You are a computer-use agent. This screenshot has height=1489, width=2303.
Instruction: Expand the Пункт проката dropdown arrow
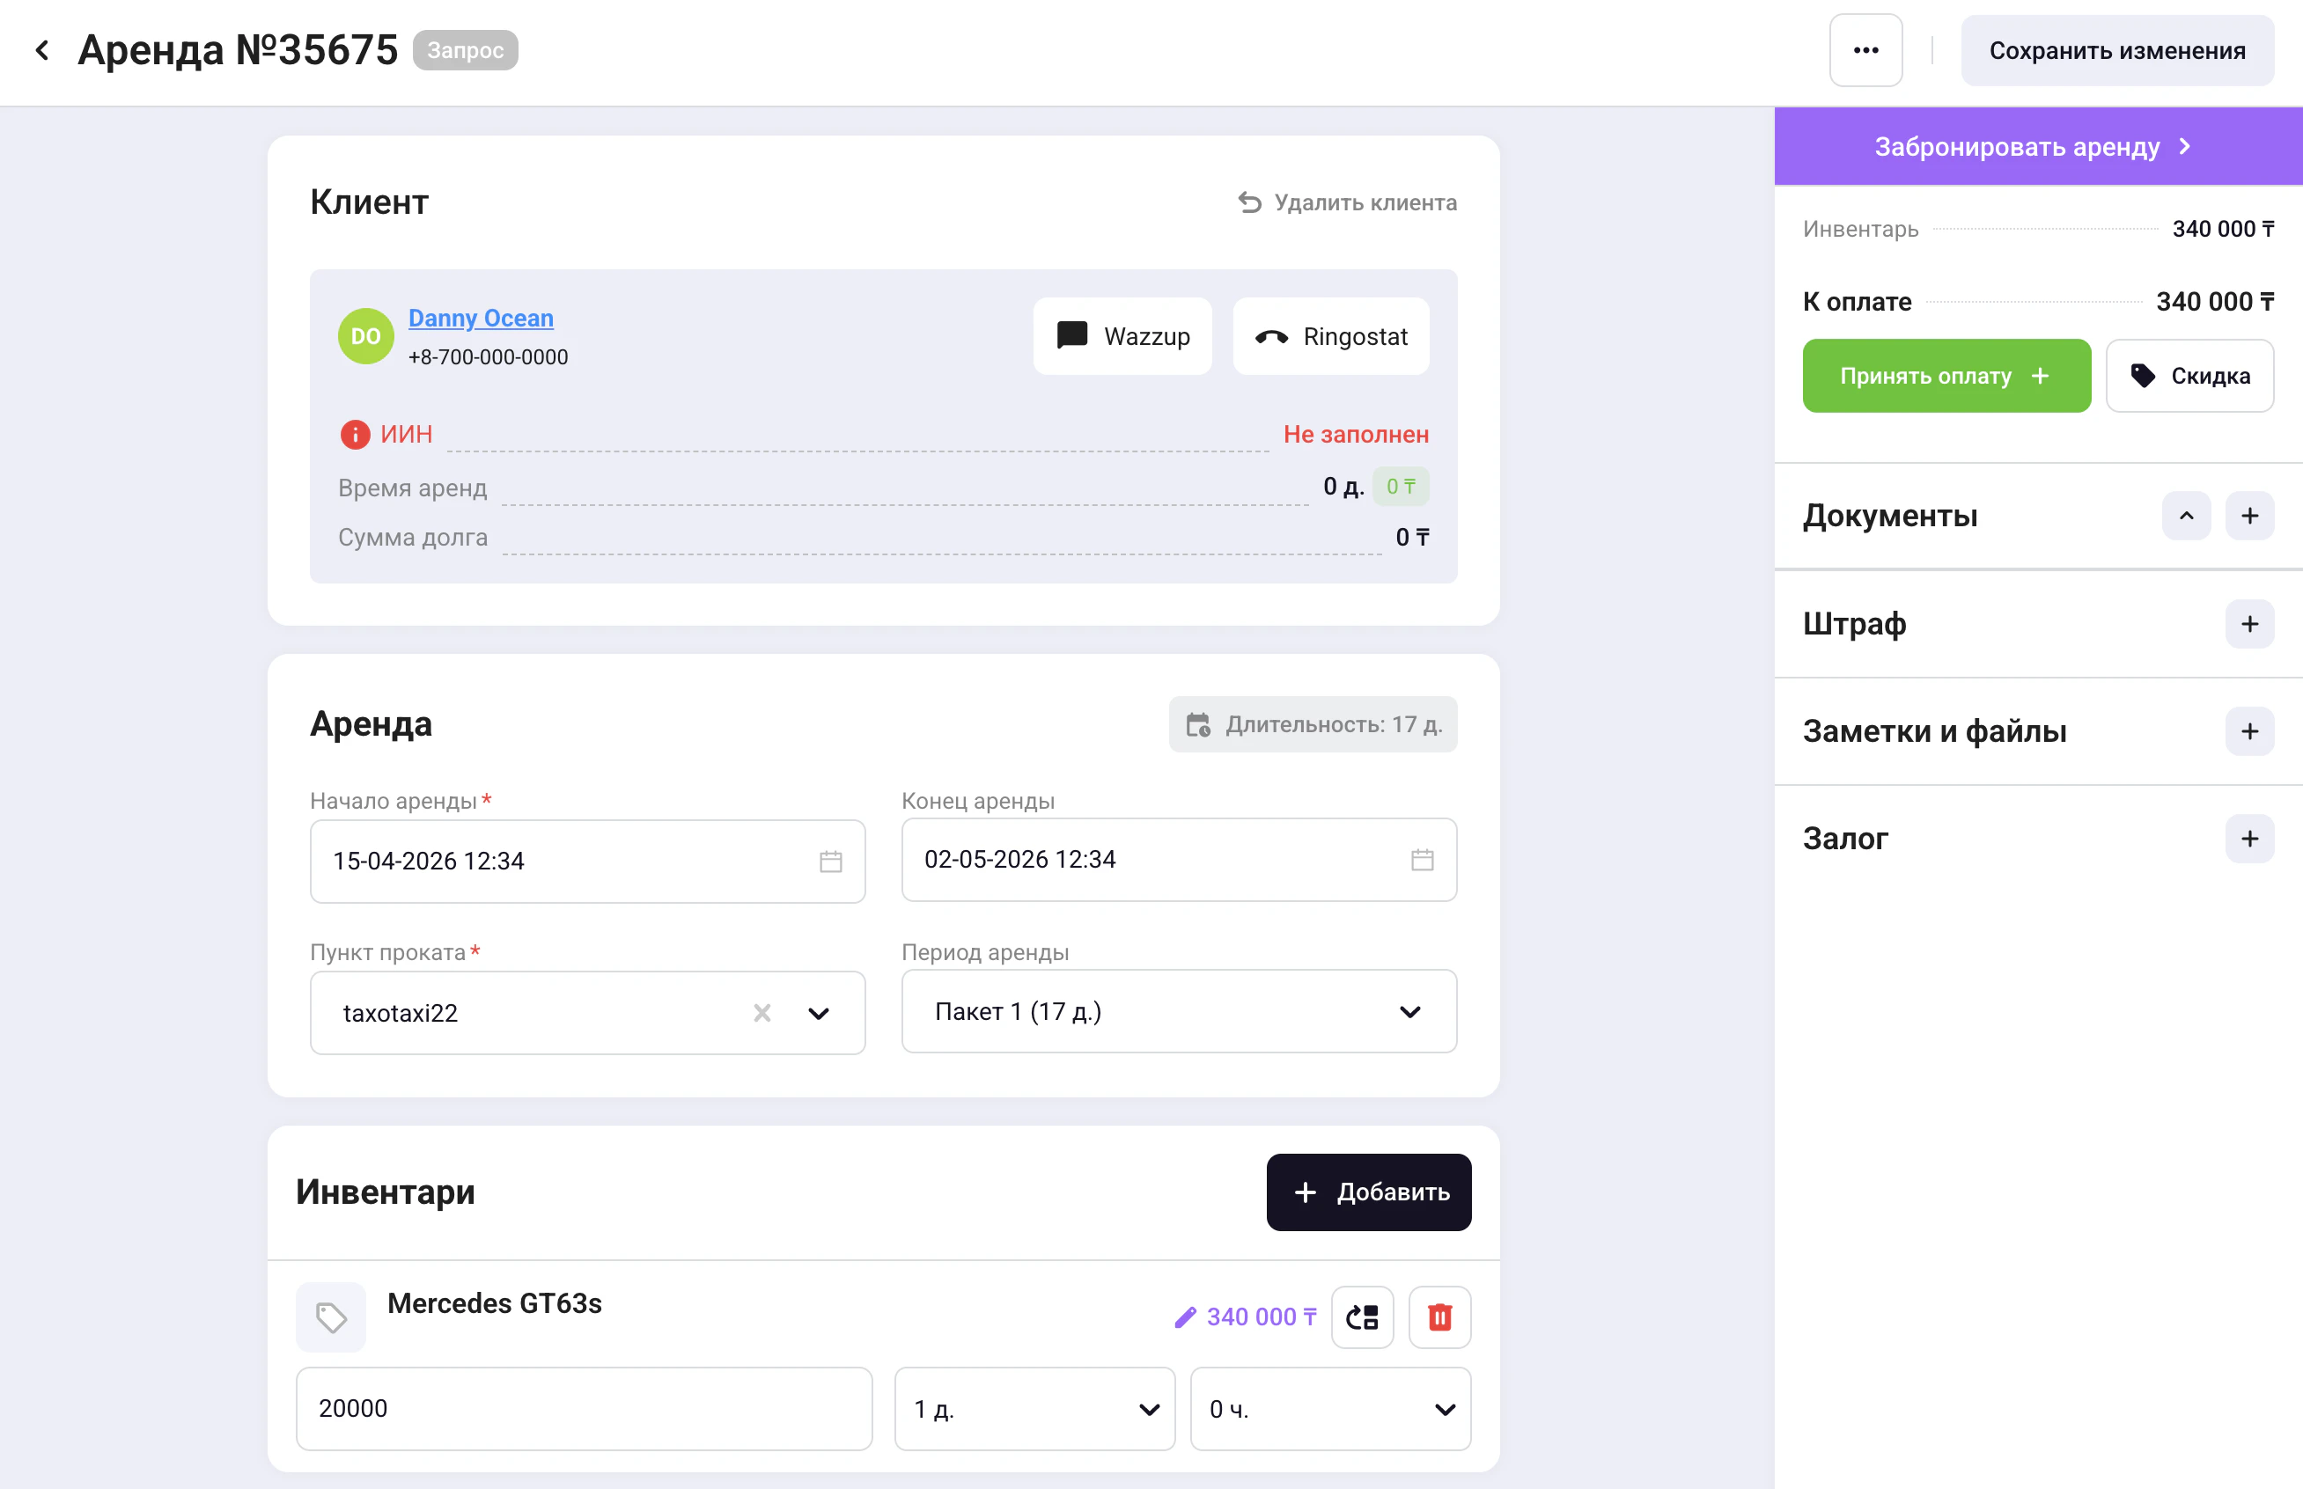pyautogui.click(x=818, y=1013)
